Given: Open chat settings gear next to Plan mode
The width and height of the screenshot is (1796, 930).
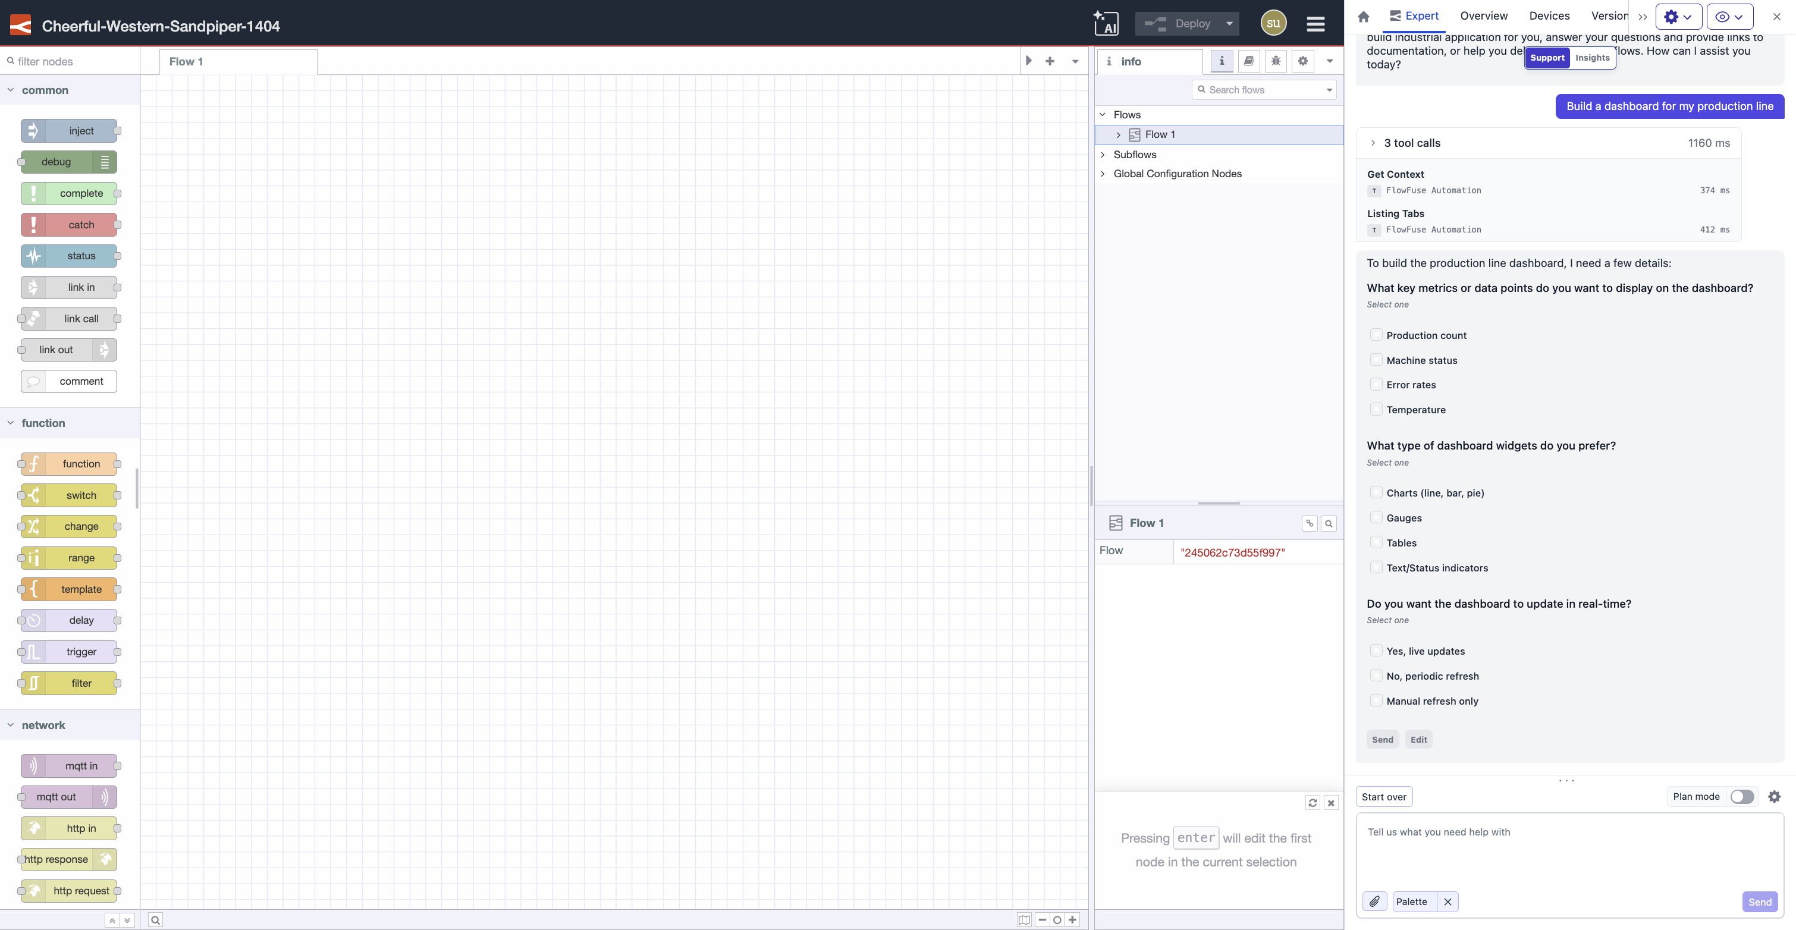Looking at the screenshot, I should click(x=1775, y=796).
